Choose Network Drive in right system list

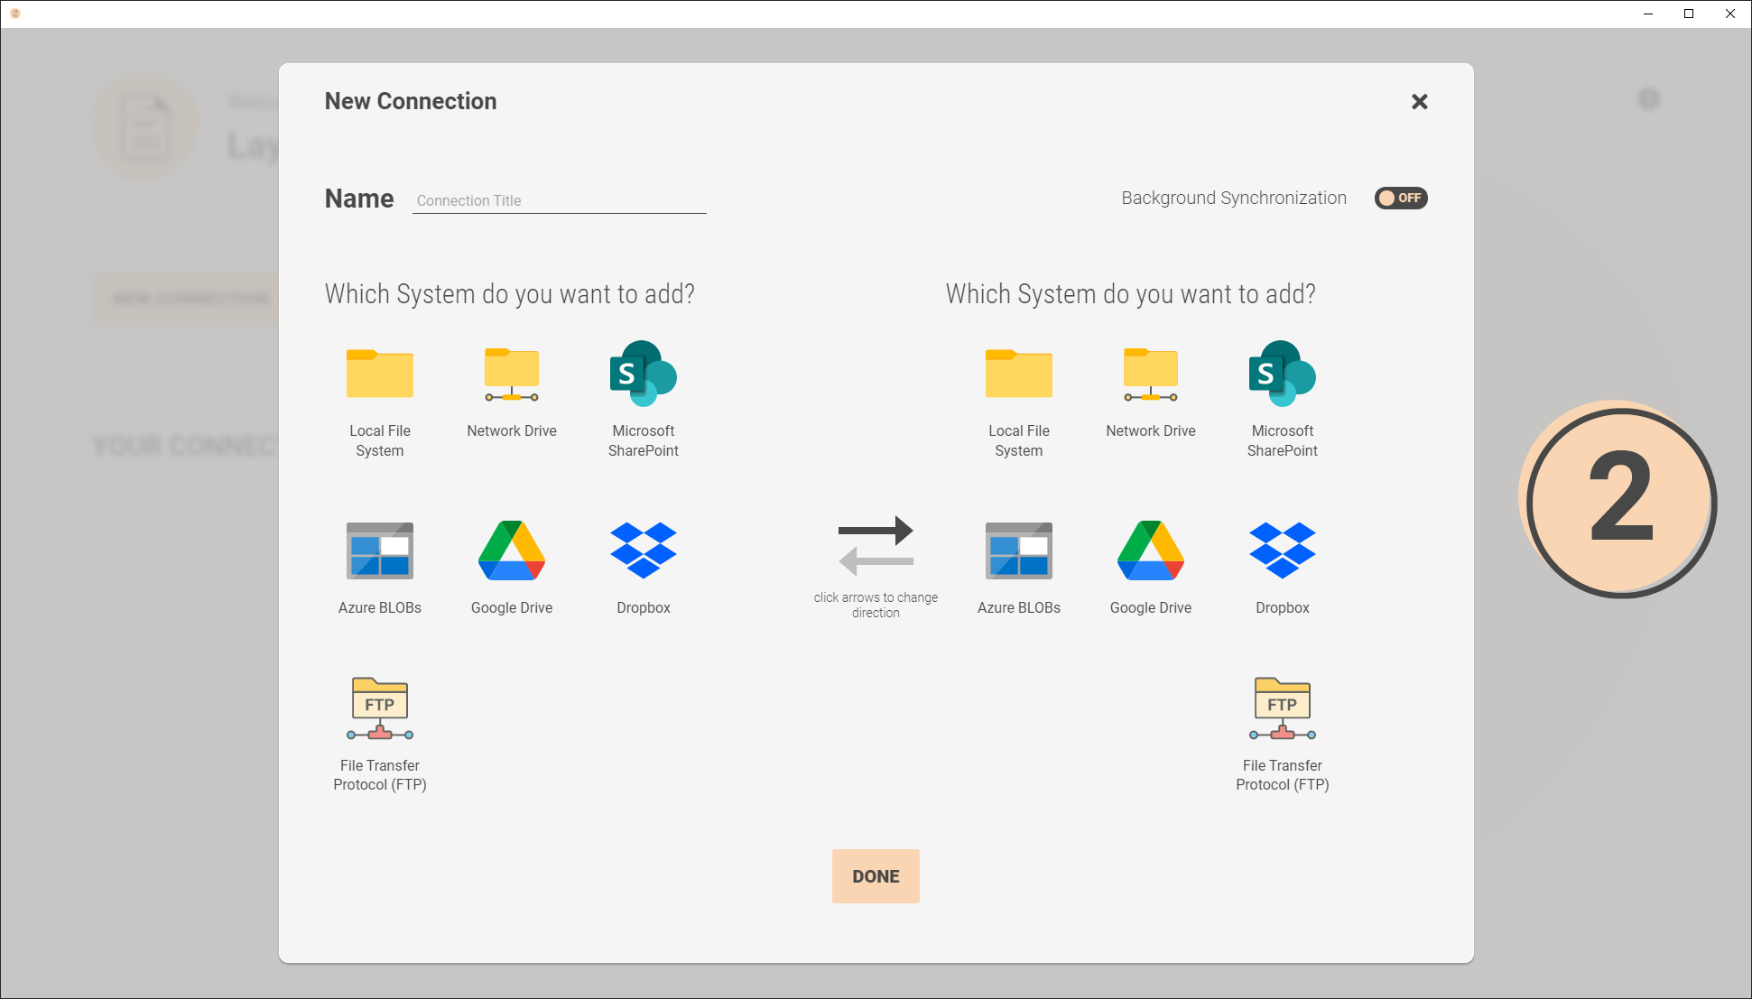(1151, 375)
